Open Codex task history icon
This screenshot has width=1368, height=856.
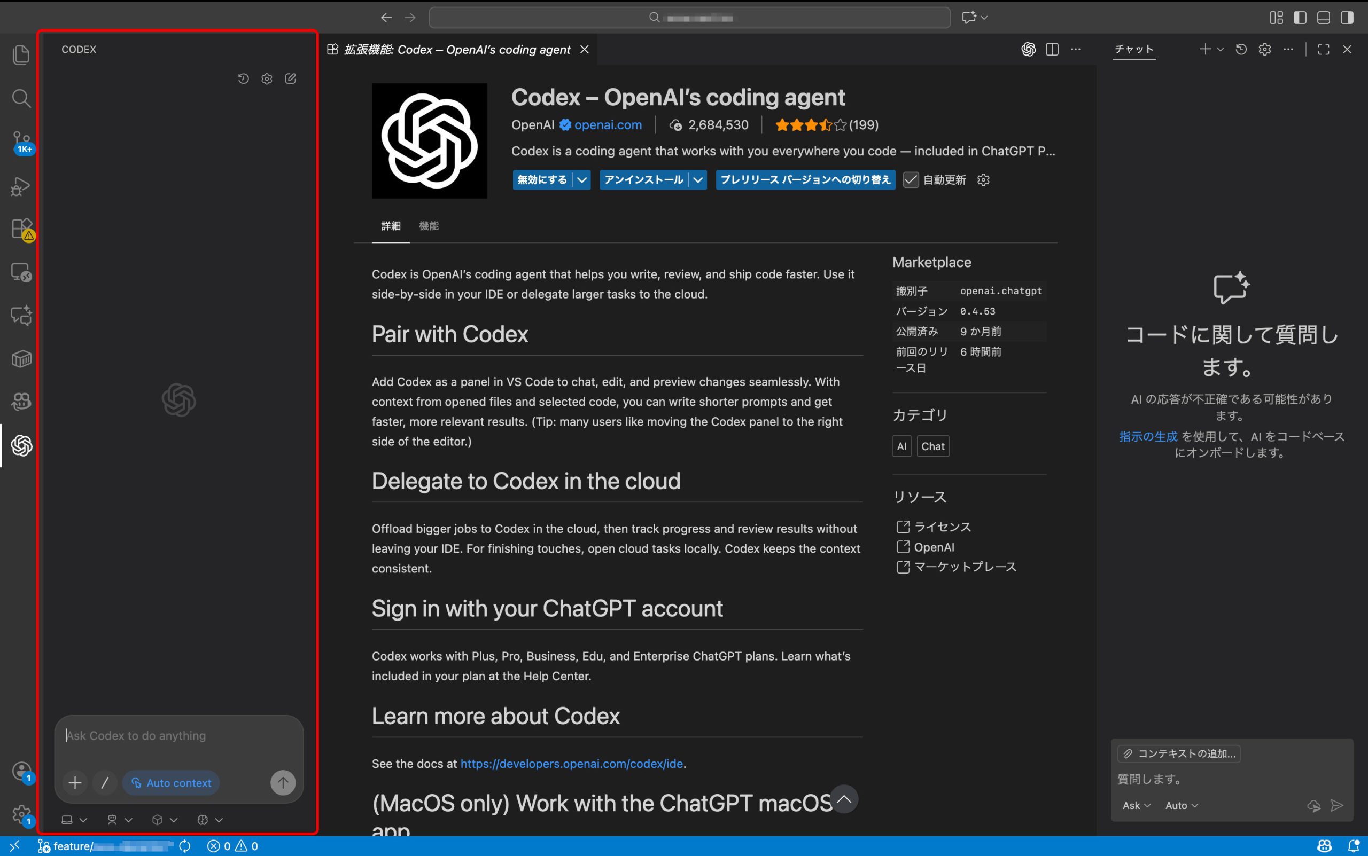click(x=244, y=78)
